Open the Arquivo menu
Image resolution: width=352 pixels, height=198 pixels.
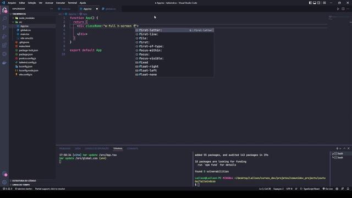[x=12, y=3]
